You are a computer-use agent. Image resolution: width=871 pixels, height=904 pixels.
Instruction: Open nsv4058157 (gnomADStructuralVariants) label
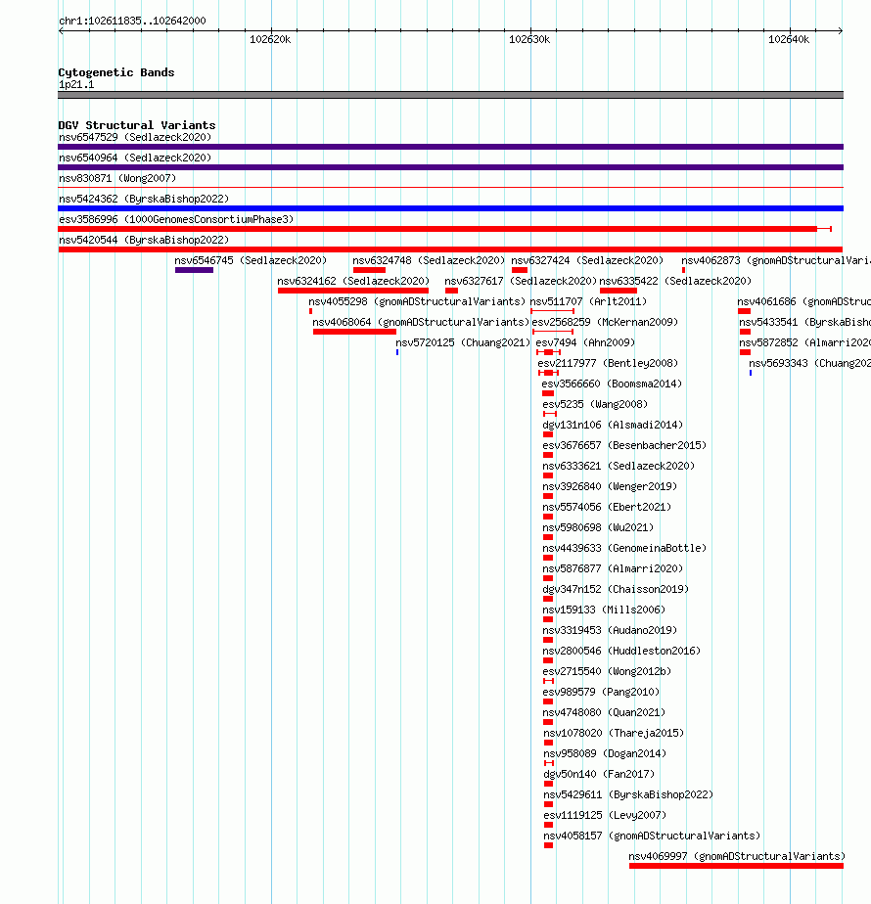[x=653, y=836]
